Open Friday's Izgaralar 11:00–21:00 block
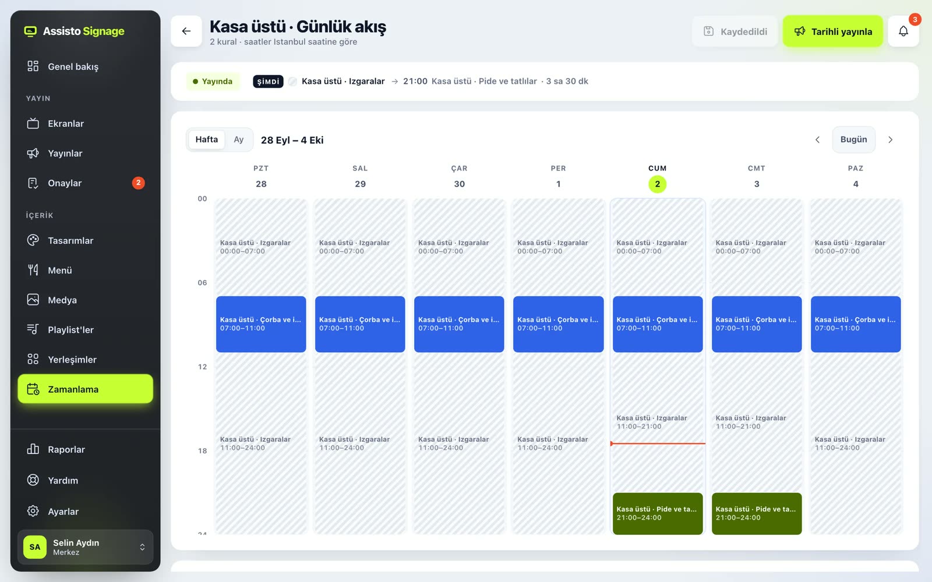The image size is (932, 582). coord(658,423)
